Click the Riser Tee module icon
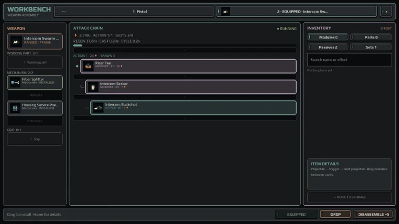The height and width of the screenshot is (224, 399). pos(88,66)
